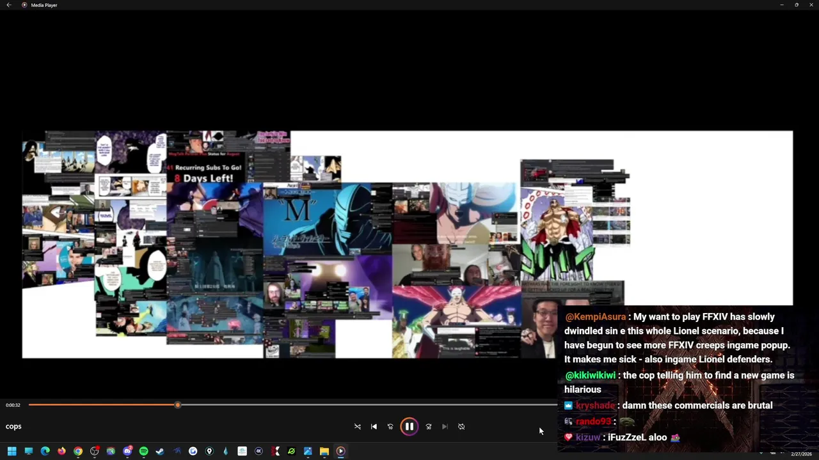Toggle shuffle mode in Media Player
The width and height of the screenshot is (819, 460).
point(358,427)
